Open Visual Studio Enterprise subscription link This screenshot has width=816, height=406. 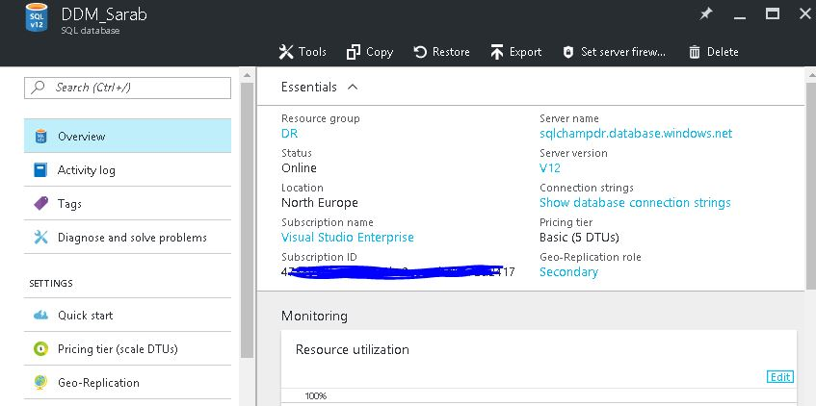(x=348, y=238)
